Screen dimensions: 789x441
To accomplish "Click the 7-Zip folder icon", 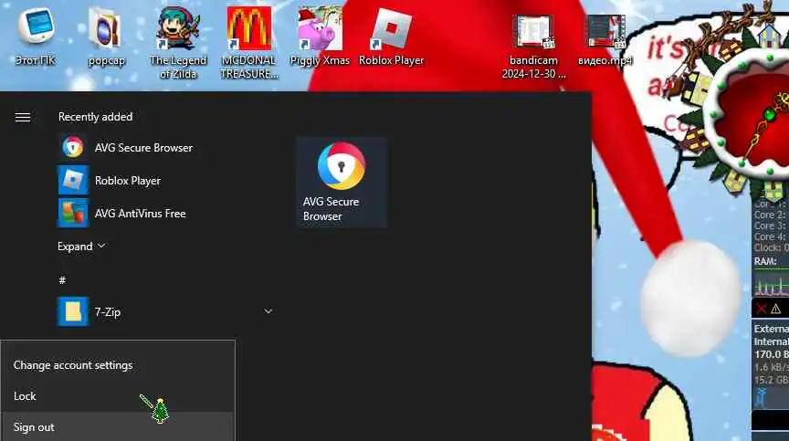I will coord(73,311).
